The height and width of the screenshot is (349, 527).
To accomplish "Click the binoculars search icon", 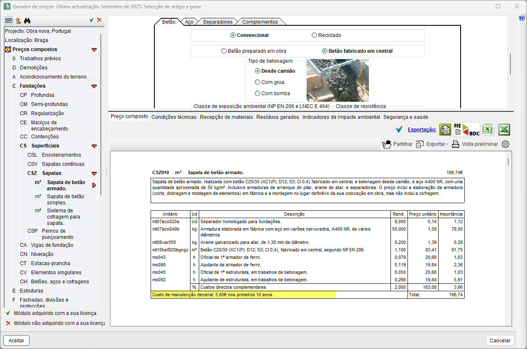I will (x=27, y=20).
